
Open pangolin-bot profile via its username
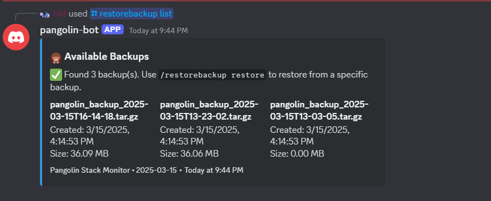[x=69, y=30]
